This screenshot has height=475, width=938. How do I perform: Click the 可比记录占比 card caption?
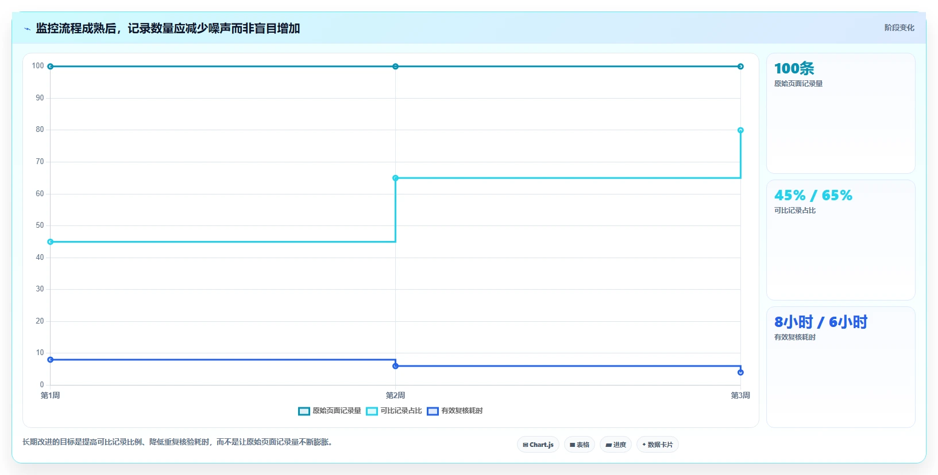tap(794, 211)
